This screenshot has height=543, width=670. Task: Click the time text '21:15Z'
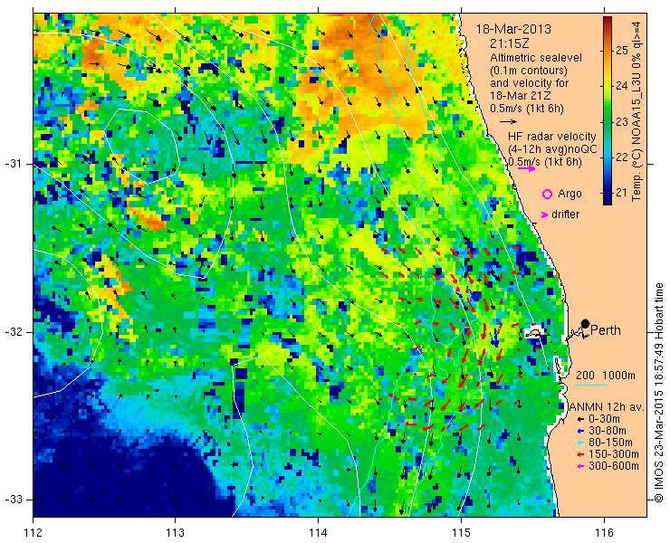[x=510, y=43]
